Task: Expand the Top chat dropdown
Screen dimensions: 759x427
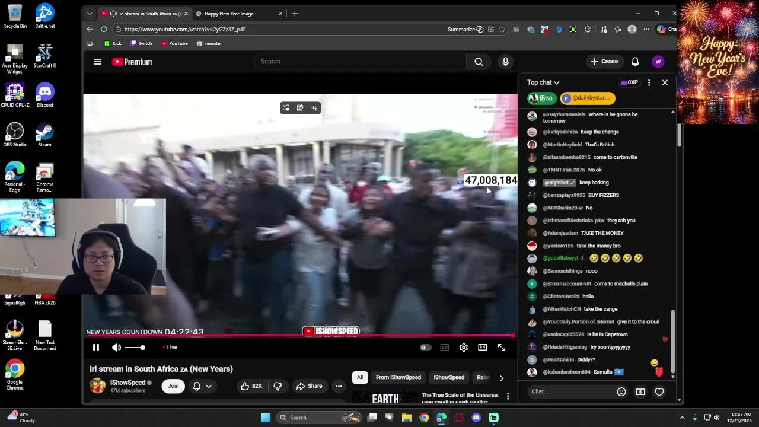Action: tap(543, 82)
